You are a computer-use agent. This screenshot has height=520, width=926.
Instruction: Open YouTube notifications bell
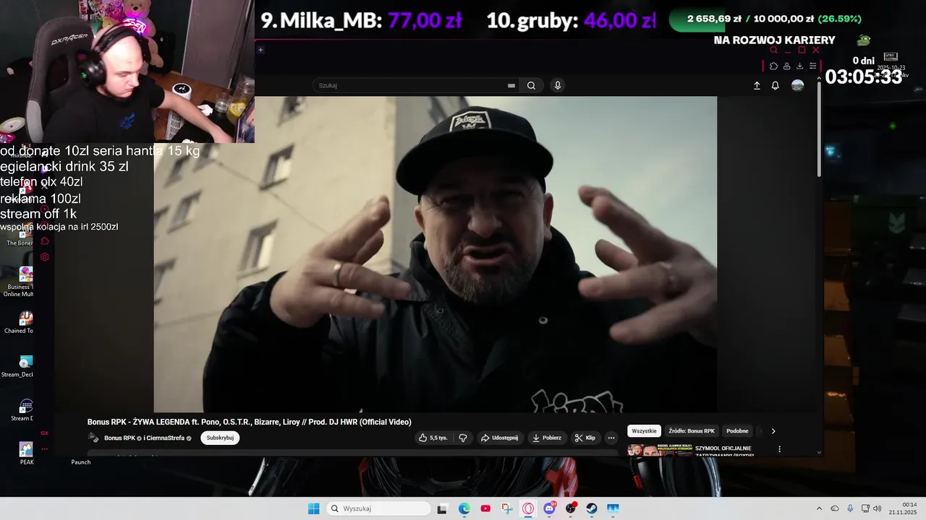[775, 85]
